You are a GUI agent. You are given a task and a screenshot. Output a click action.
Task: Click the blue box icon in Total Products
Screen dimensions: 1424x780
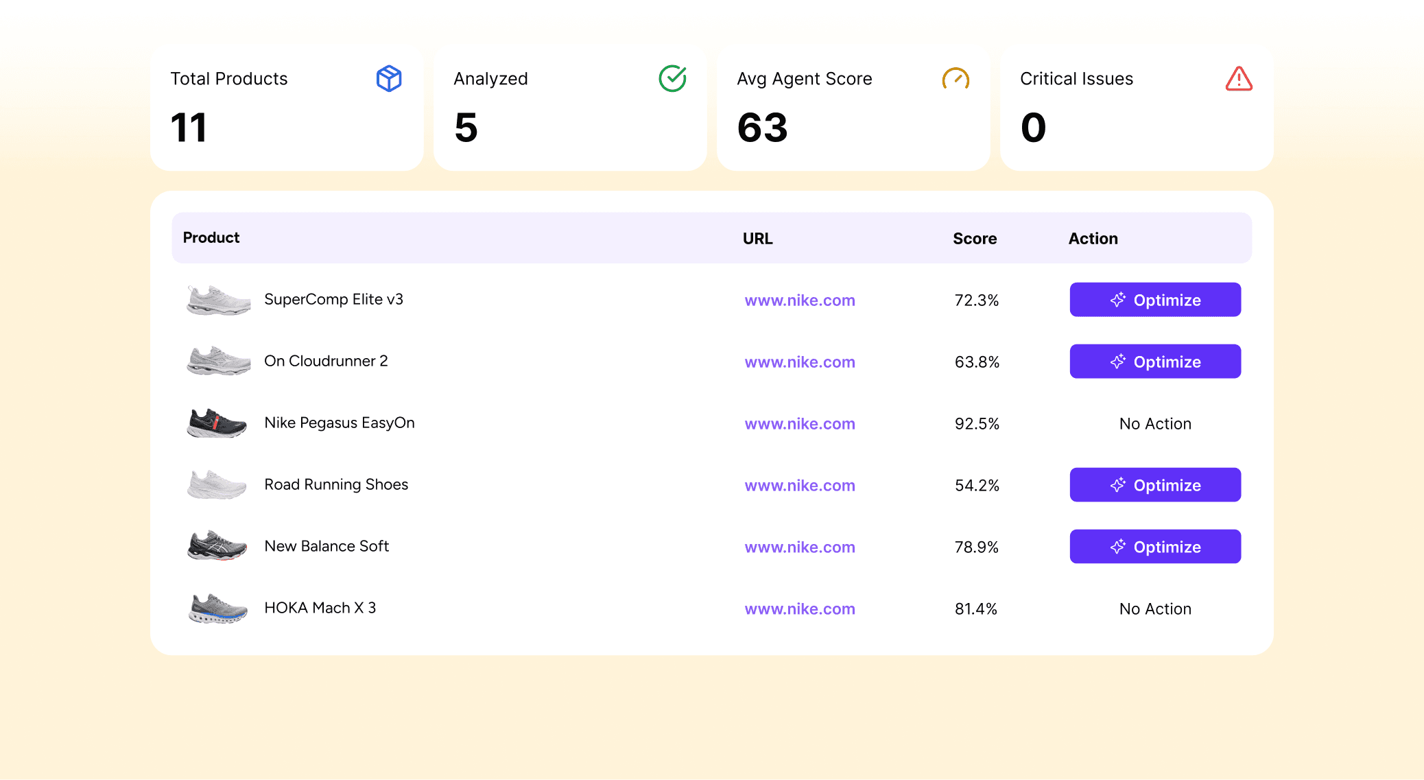(x=389, y=79)
